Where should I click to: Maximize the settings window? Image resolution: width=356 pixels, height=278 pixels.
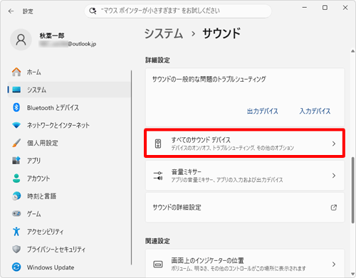325,8
